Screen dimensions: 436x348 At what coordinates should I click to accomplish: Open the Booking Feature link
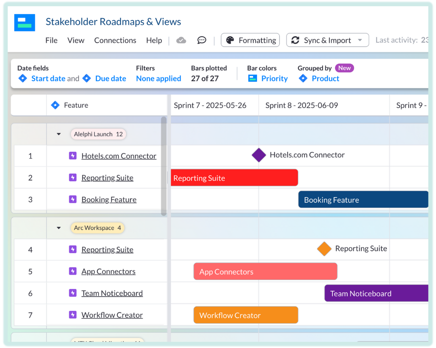109,200
